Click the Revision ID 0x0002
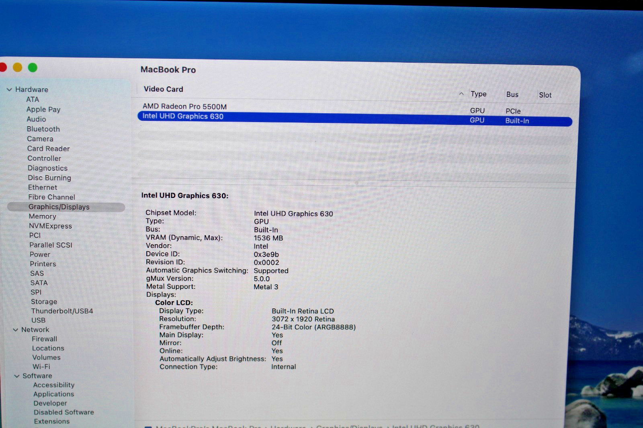This screenshot has width=643, height=428. point(266,263)
